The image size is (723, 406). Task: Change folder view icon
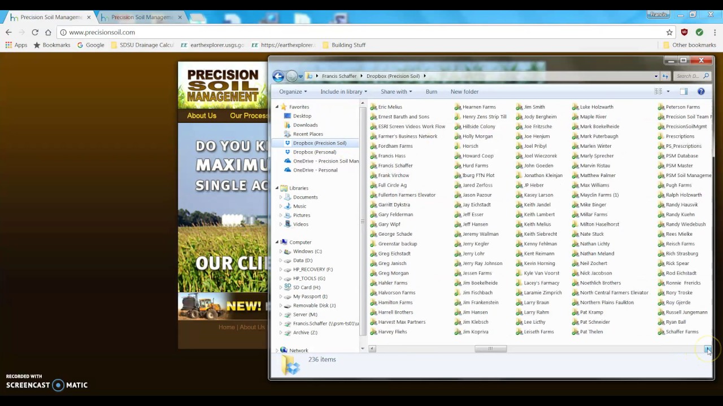[658, 91]
